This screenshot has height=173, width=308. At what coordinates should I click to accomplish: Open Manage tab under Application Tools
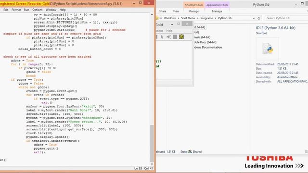(217, 11)
